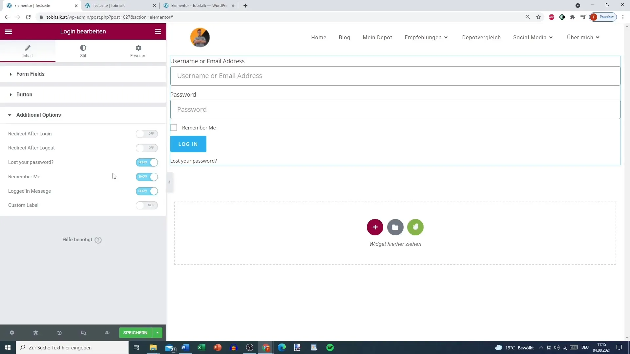Open the green circular extension icon
Viewport: 630px width, 354px height.
click(x=562, y=17)
